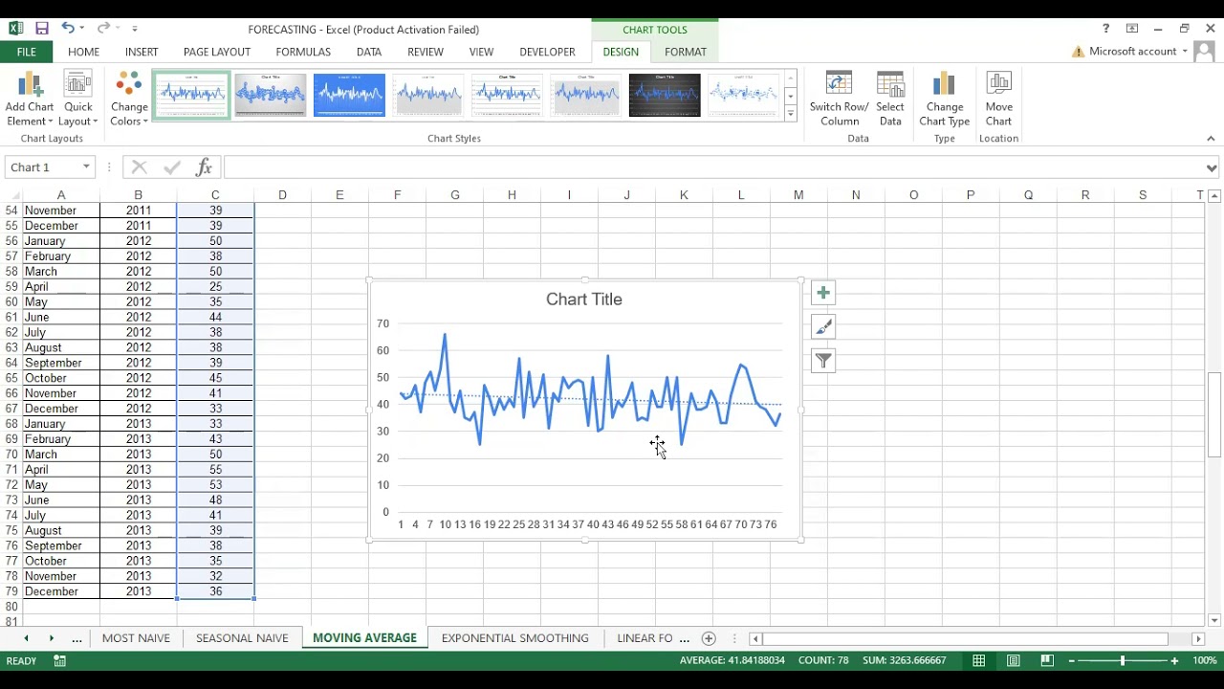The image size is (1224, 689).
Task: Switch to SEASONAL NAIVE sheet
Action: click(242, 638)
